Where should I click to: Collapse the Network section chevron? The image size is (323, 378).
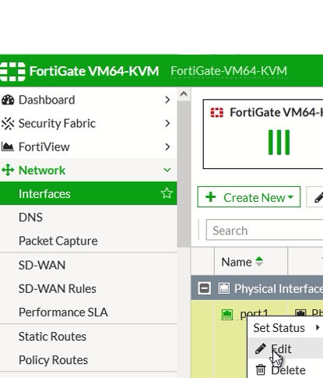click(167, 170)
